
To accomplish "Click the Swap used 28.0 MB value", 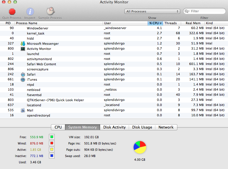I will point(90,156).
